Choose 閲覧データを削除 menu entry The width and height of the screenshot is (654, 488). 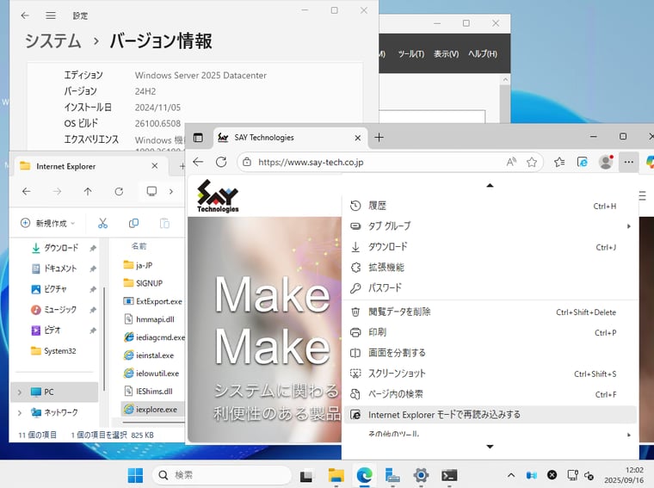(x=490, y=312)
